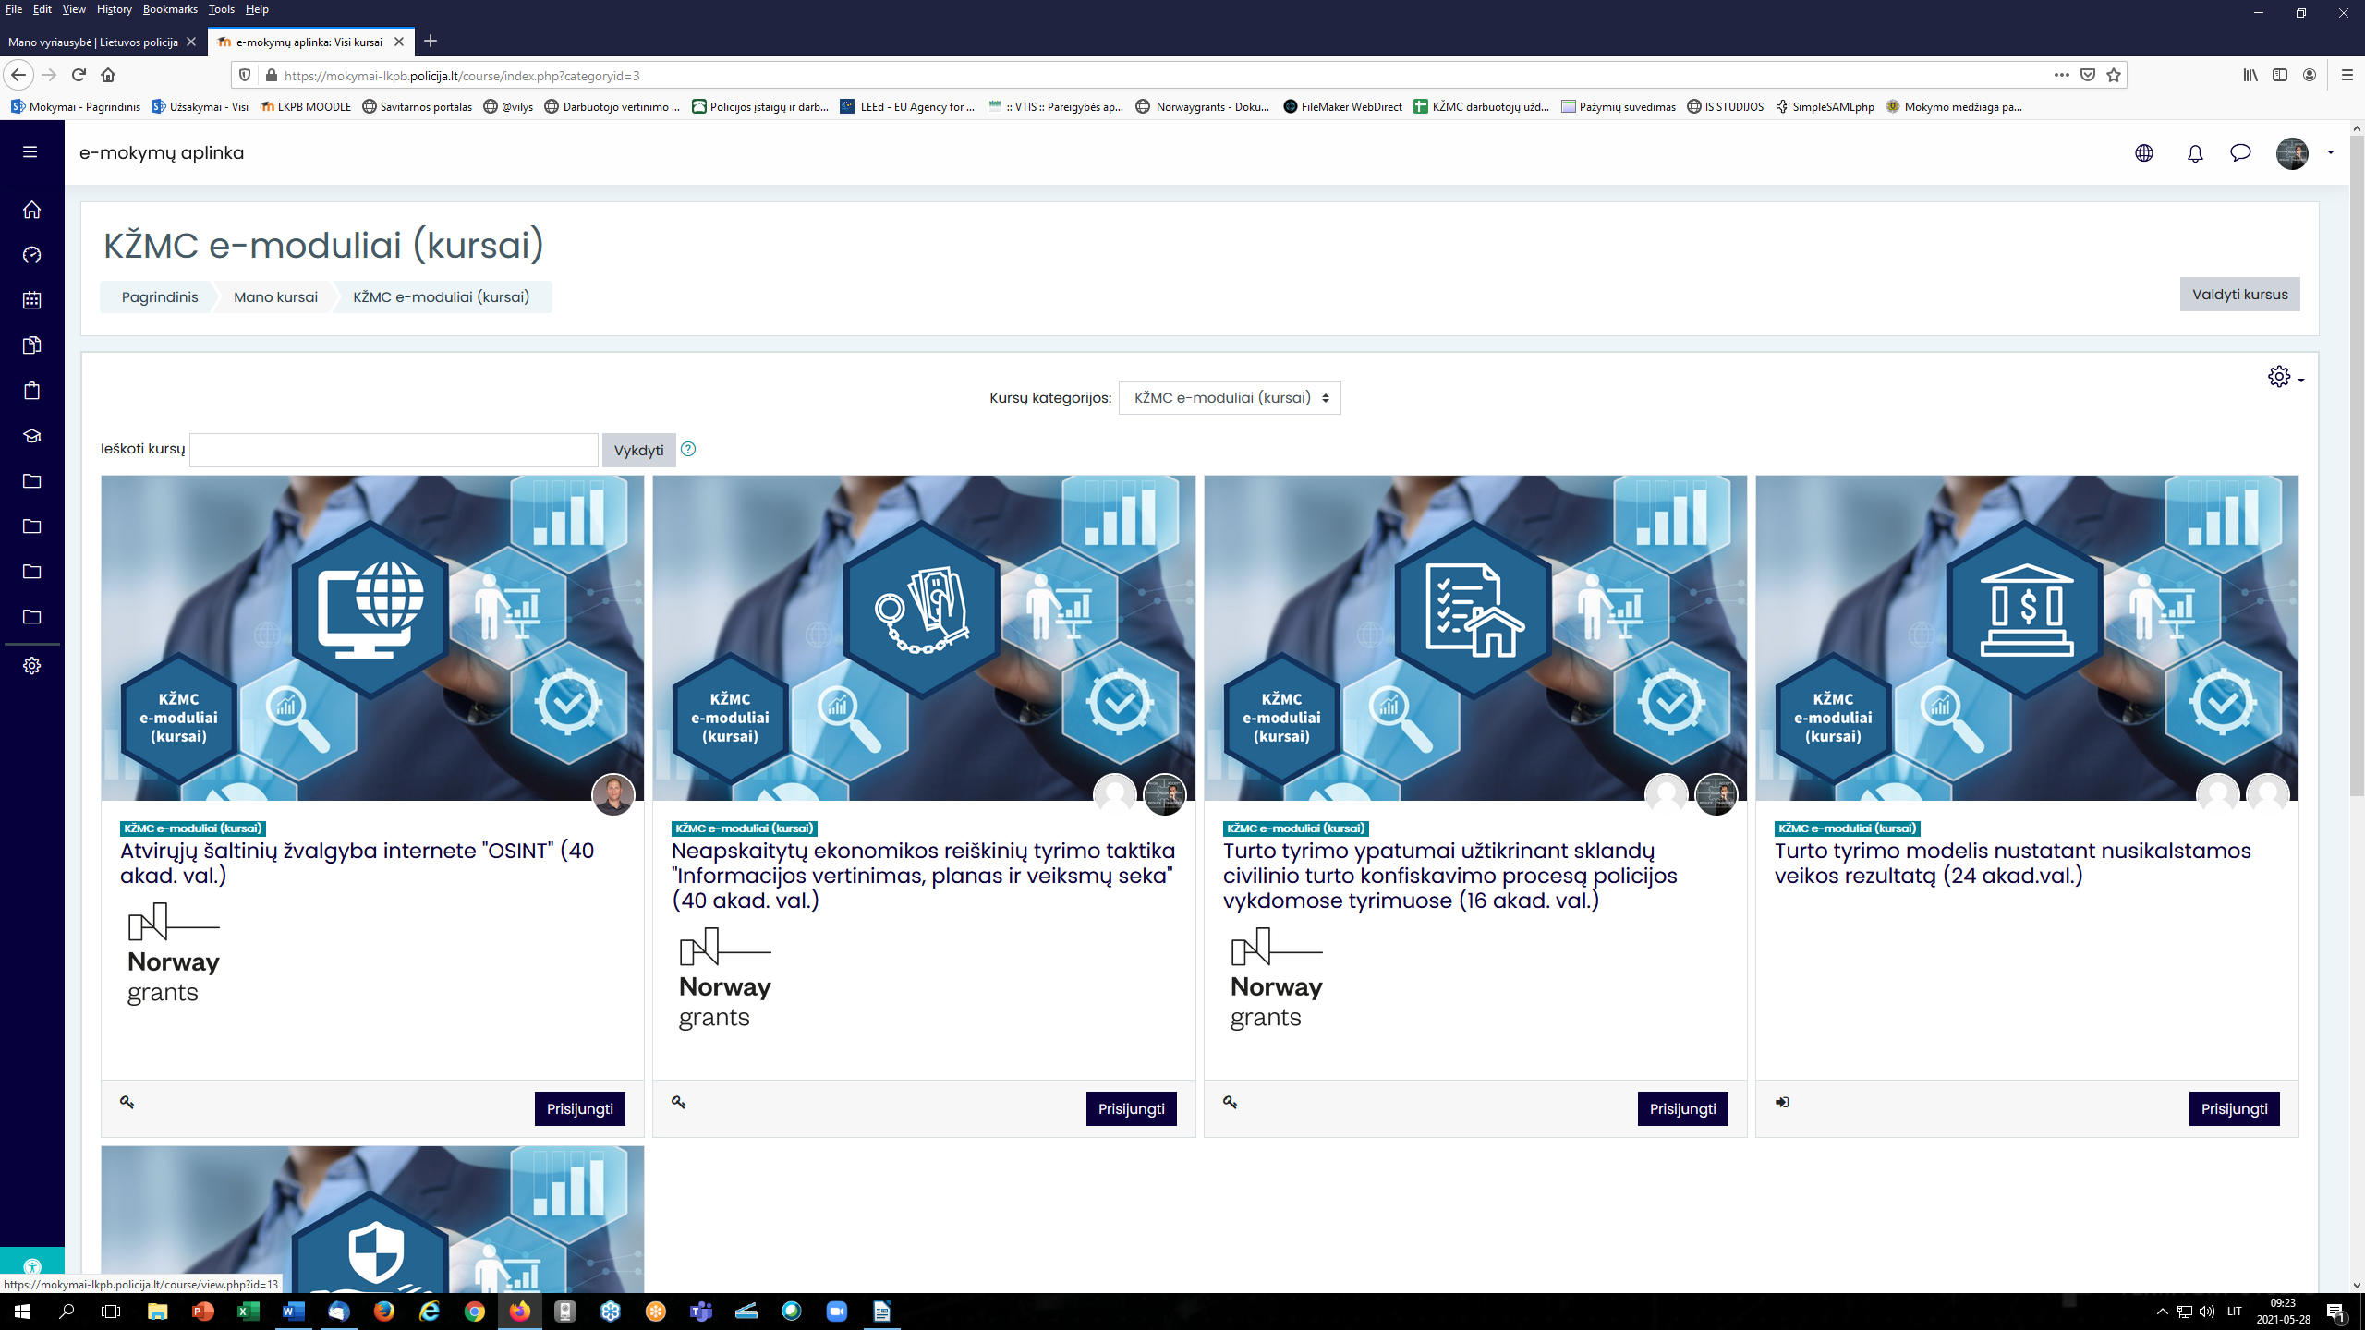Click Prisijungti on Turto tyrimo modelis card
This screenshot has height=1330, width=2365.
pyautogui.click(x=2234, y=1108)
